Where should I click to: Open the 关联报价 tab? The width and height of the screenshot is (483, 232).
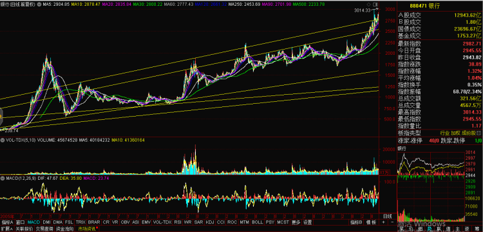(24, 229)
